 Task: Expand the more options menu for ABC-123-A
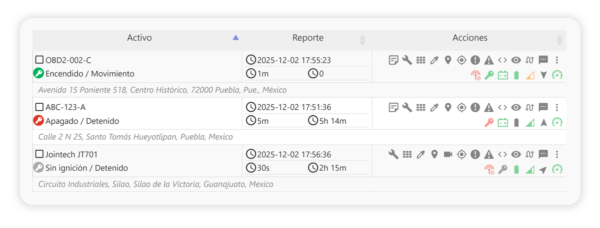point(557,107)
